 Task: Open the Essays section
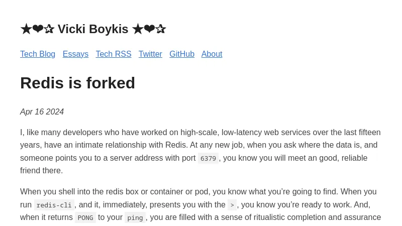(75, 54)
